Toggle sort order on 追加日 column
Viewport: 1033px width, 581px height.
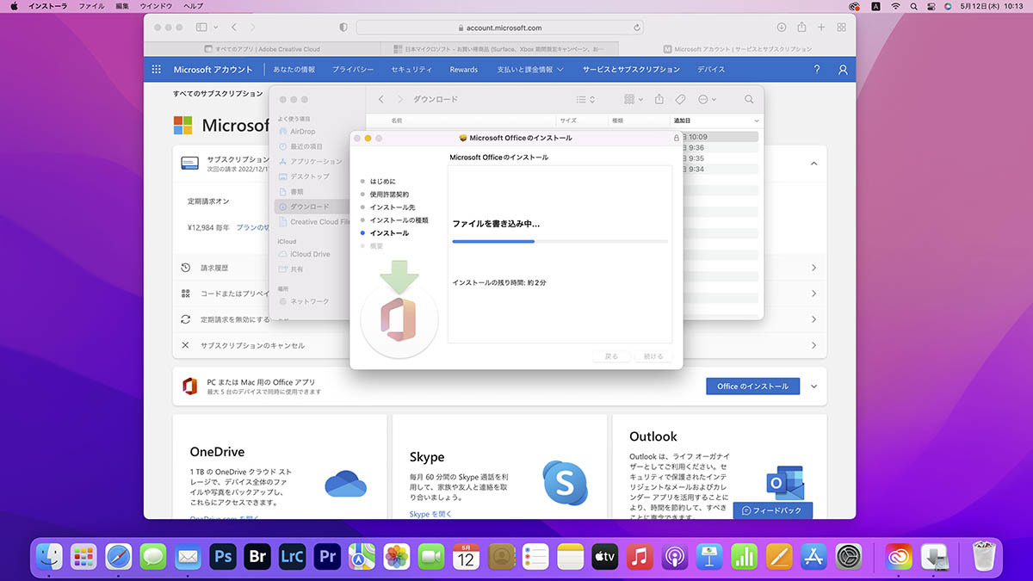pos(717,121)
